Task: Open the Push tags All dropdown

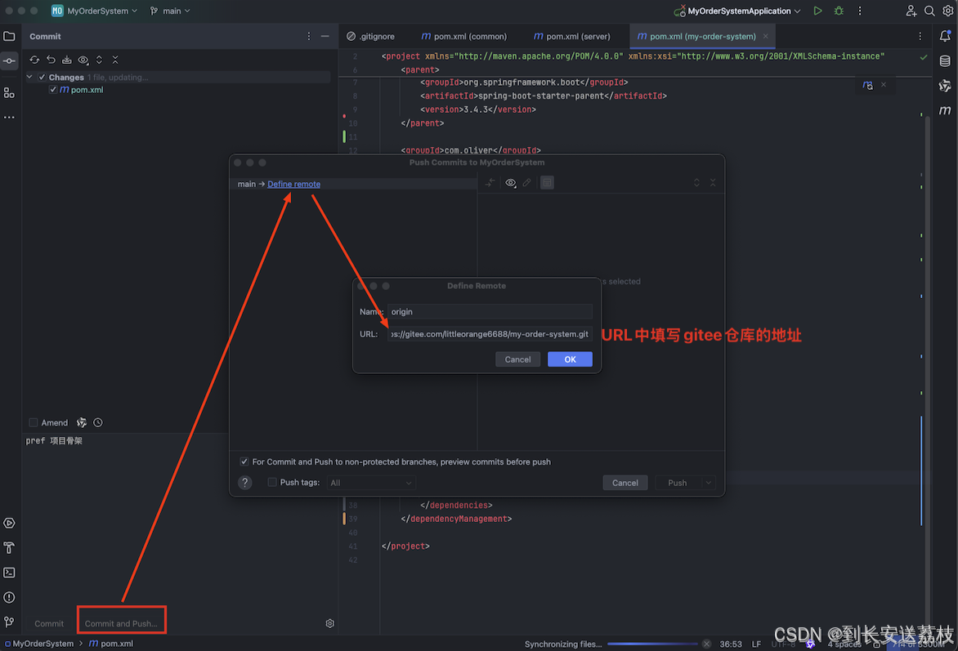Action: click(x=370, y=482)
